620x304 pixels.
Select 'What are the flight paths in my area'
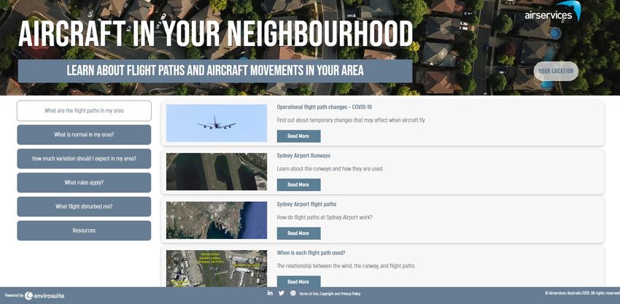tap(84, 111)
